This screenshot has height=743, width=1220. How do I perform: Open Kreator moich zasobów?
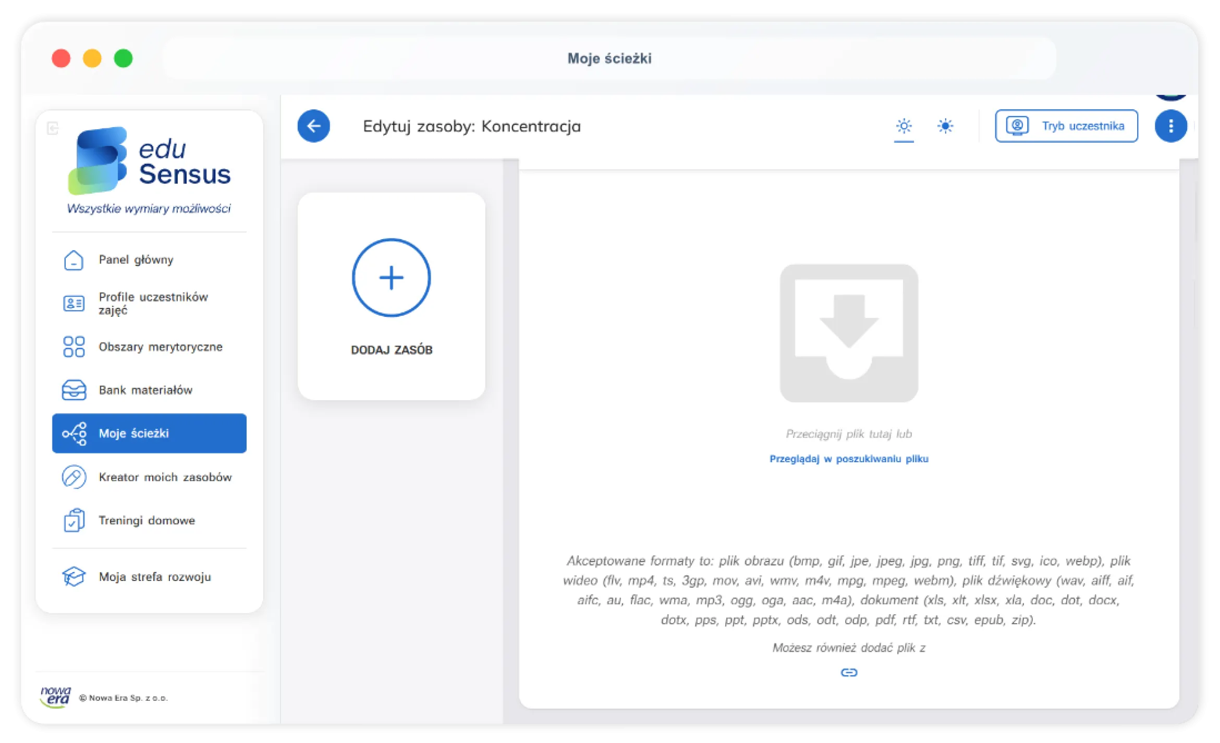coord(149,477)
